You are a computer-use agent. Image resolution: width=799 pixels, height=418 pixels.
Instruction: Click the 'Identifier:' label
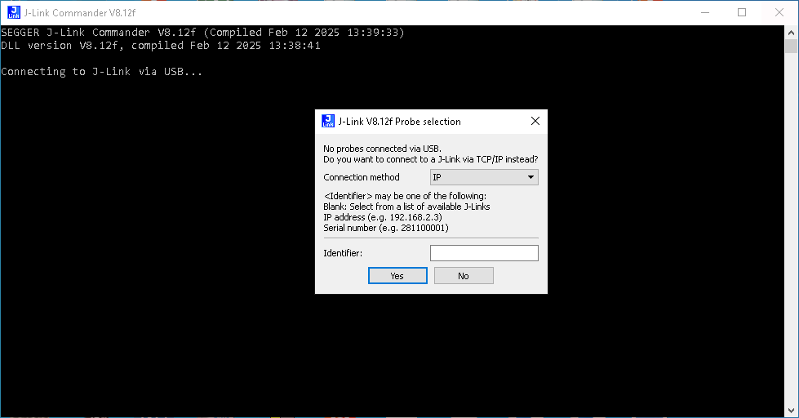pyautogui.click(x=343, y=253)
